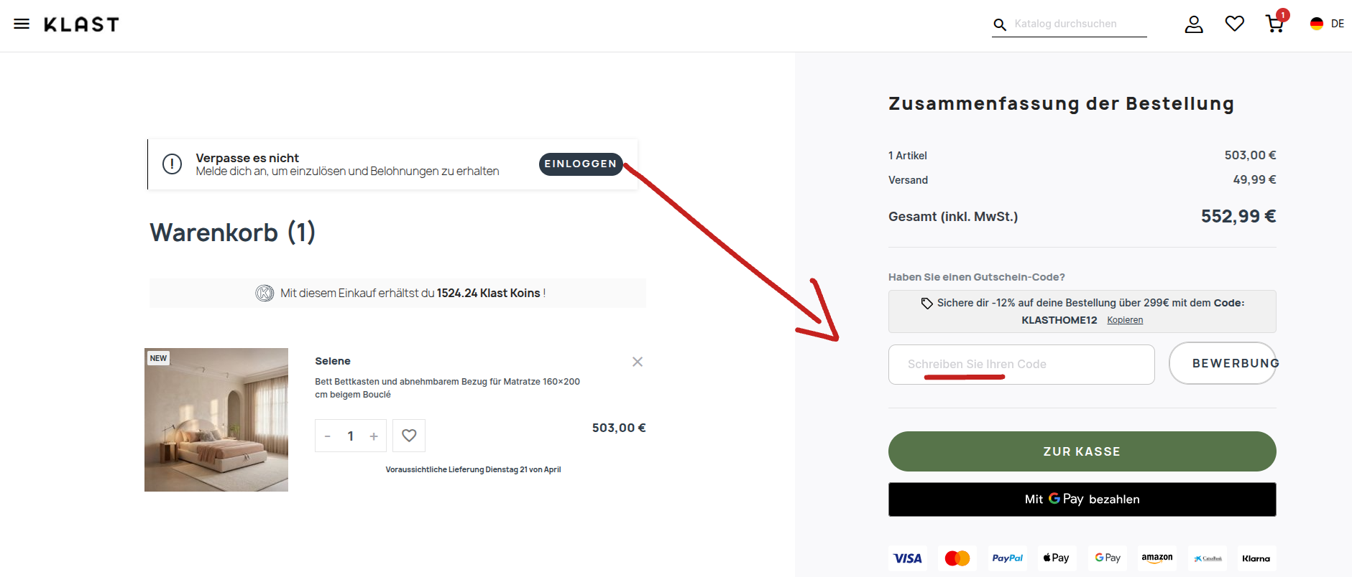Open the shopping cart icon
Image resolution: width=1352 pixels, height=577 pixels.
click(1275, 24)
